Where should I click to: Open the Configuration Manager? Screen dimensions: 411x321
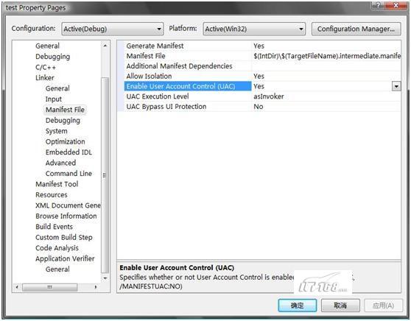click(356, 29)
